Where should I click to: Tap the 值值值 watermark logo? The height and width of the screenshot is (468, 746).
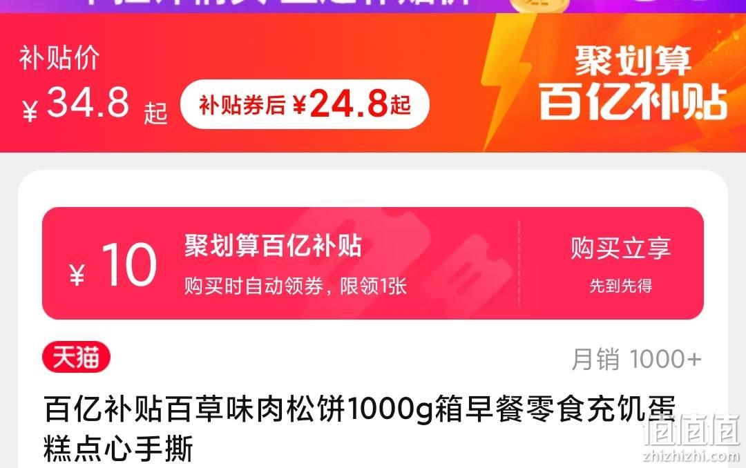coord(691,429)
